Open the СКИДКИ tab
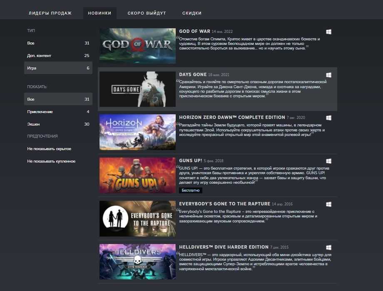The height and width of the screenshot is (291, 383). pyautogui.click(x=192, y=13)
